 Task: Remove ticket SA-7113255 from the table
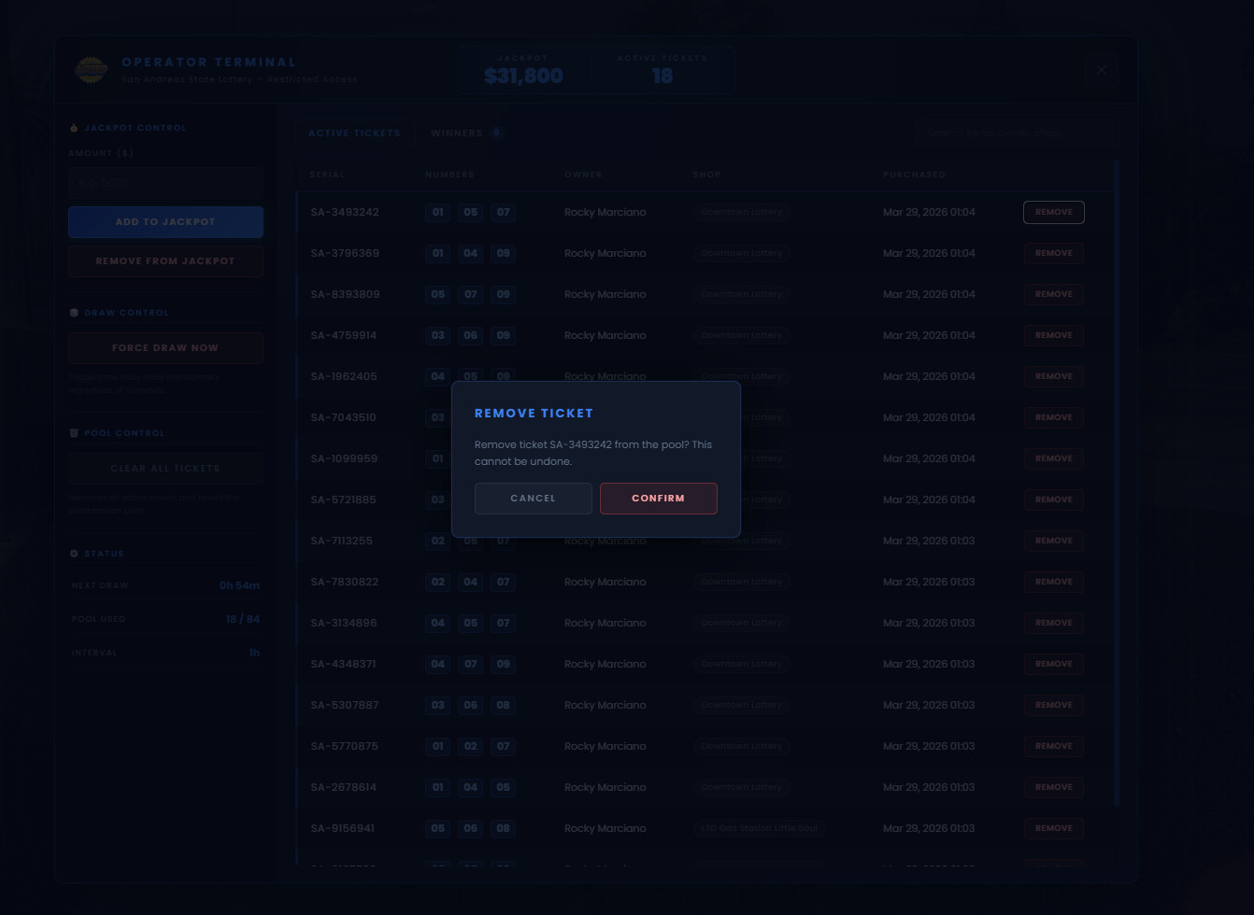tap(1054, 541)
